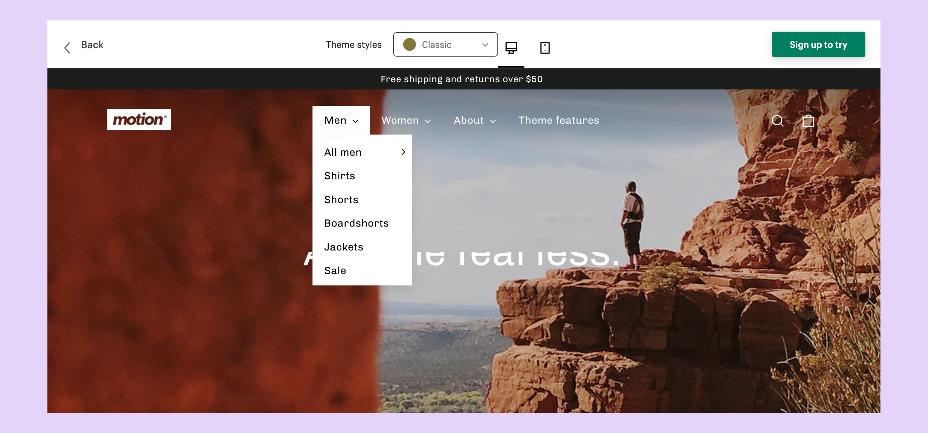Select Shorts from Men menu
928x433 pixels.
pos(341,200)
